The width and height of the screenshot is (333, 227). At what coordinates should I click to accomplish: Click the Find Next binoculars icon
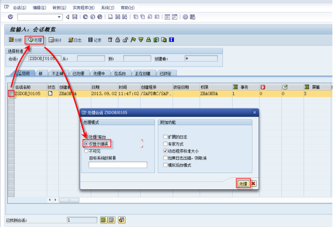(x=124, y=17)
